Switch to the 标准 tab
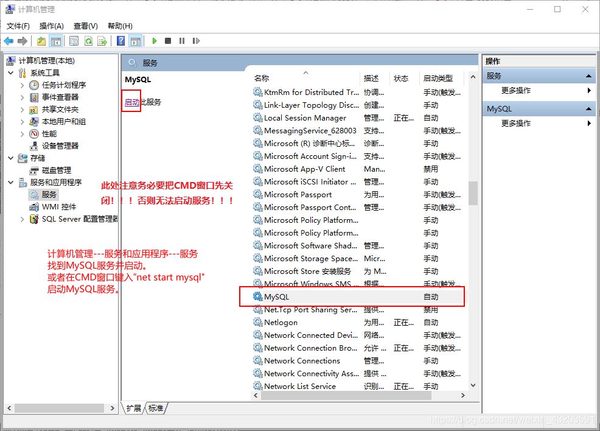The height and width of the screenshot is (431, 600). pos(156,408)
